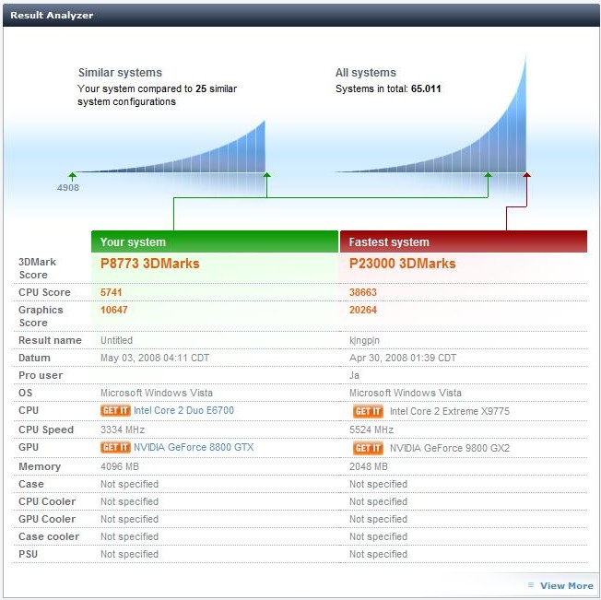
Task: Click the Case cooler row label
Action: tap(49, 536)
